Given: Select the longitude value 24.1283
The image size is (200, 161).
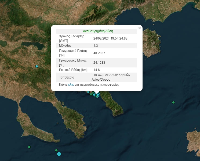Looking at the screenshot, I should click(99, 63).
